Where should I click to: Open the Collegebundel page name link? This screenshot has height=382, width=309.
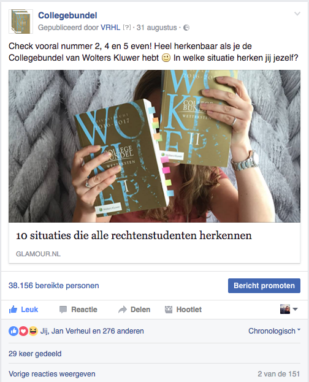coord(67,15)
